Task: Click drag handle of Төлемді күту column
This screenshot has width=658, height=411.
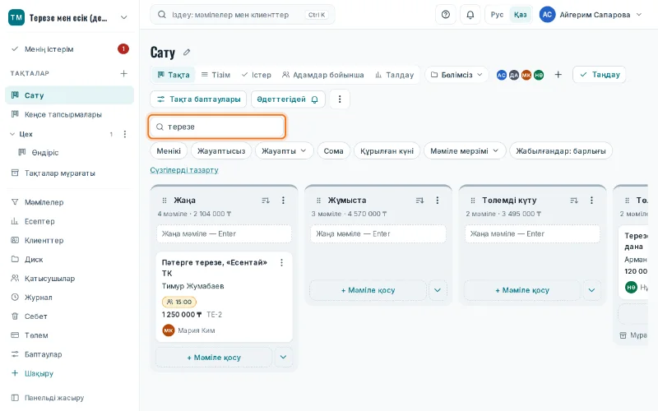Action: [x=473, y=201]
